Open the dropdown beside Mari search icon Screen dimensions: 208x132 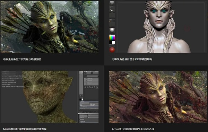coord(89,73)
